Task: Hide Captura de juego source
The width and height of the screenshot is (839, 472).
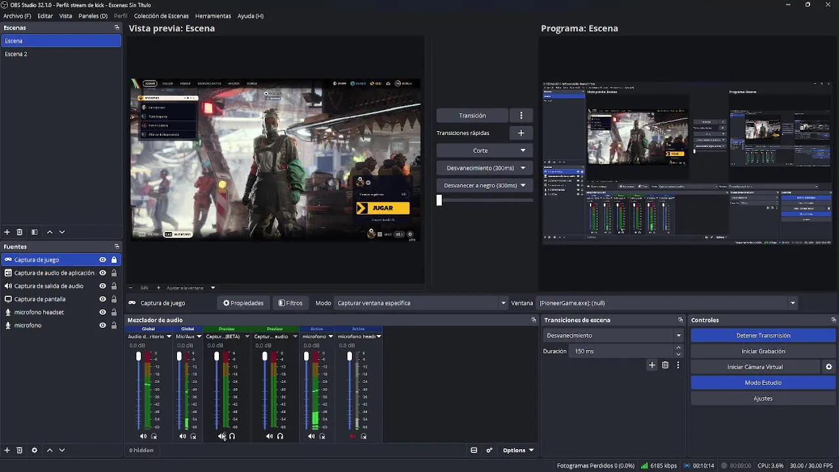Action: [102, 260]
